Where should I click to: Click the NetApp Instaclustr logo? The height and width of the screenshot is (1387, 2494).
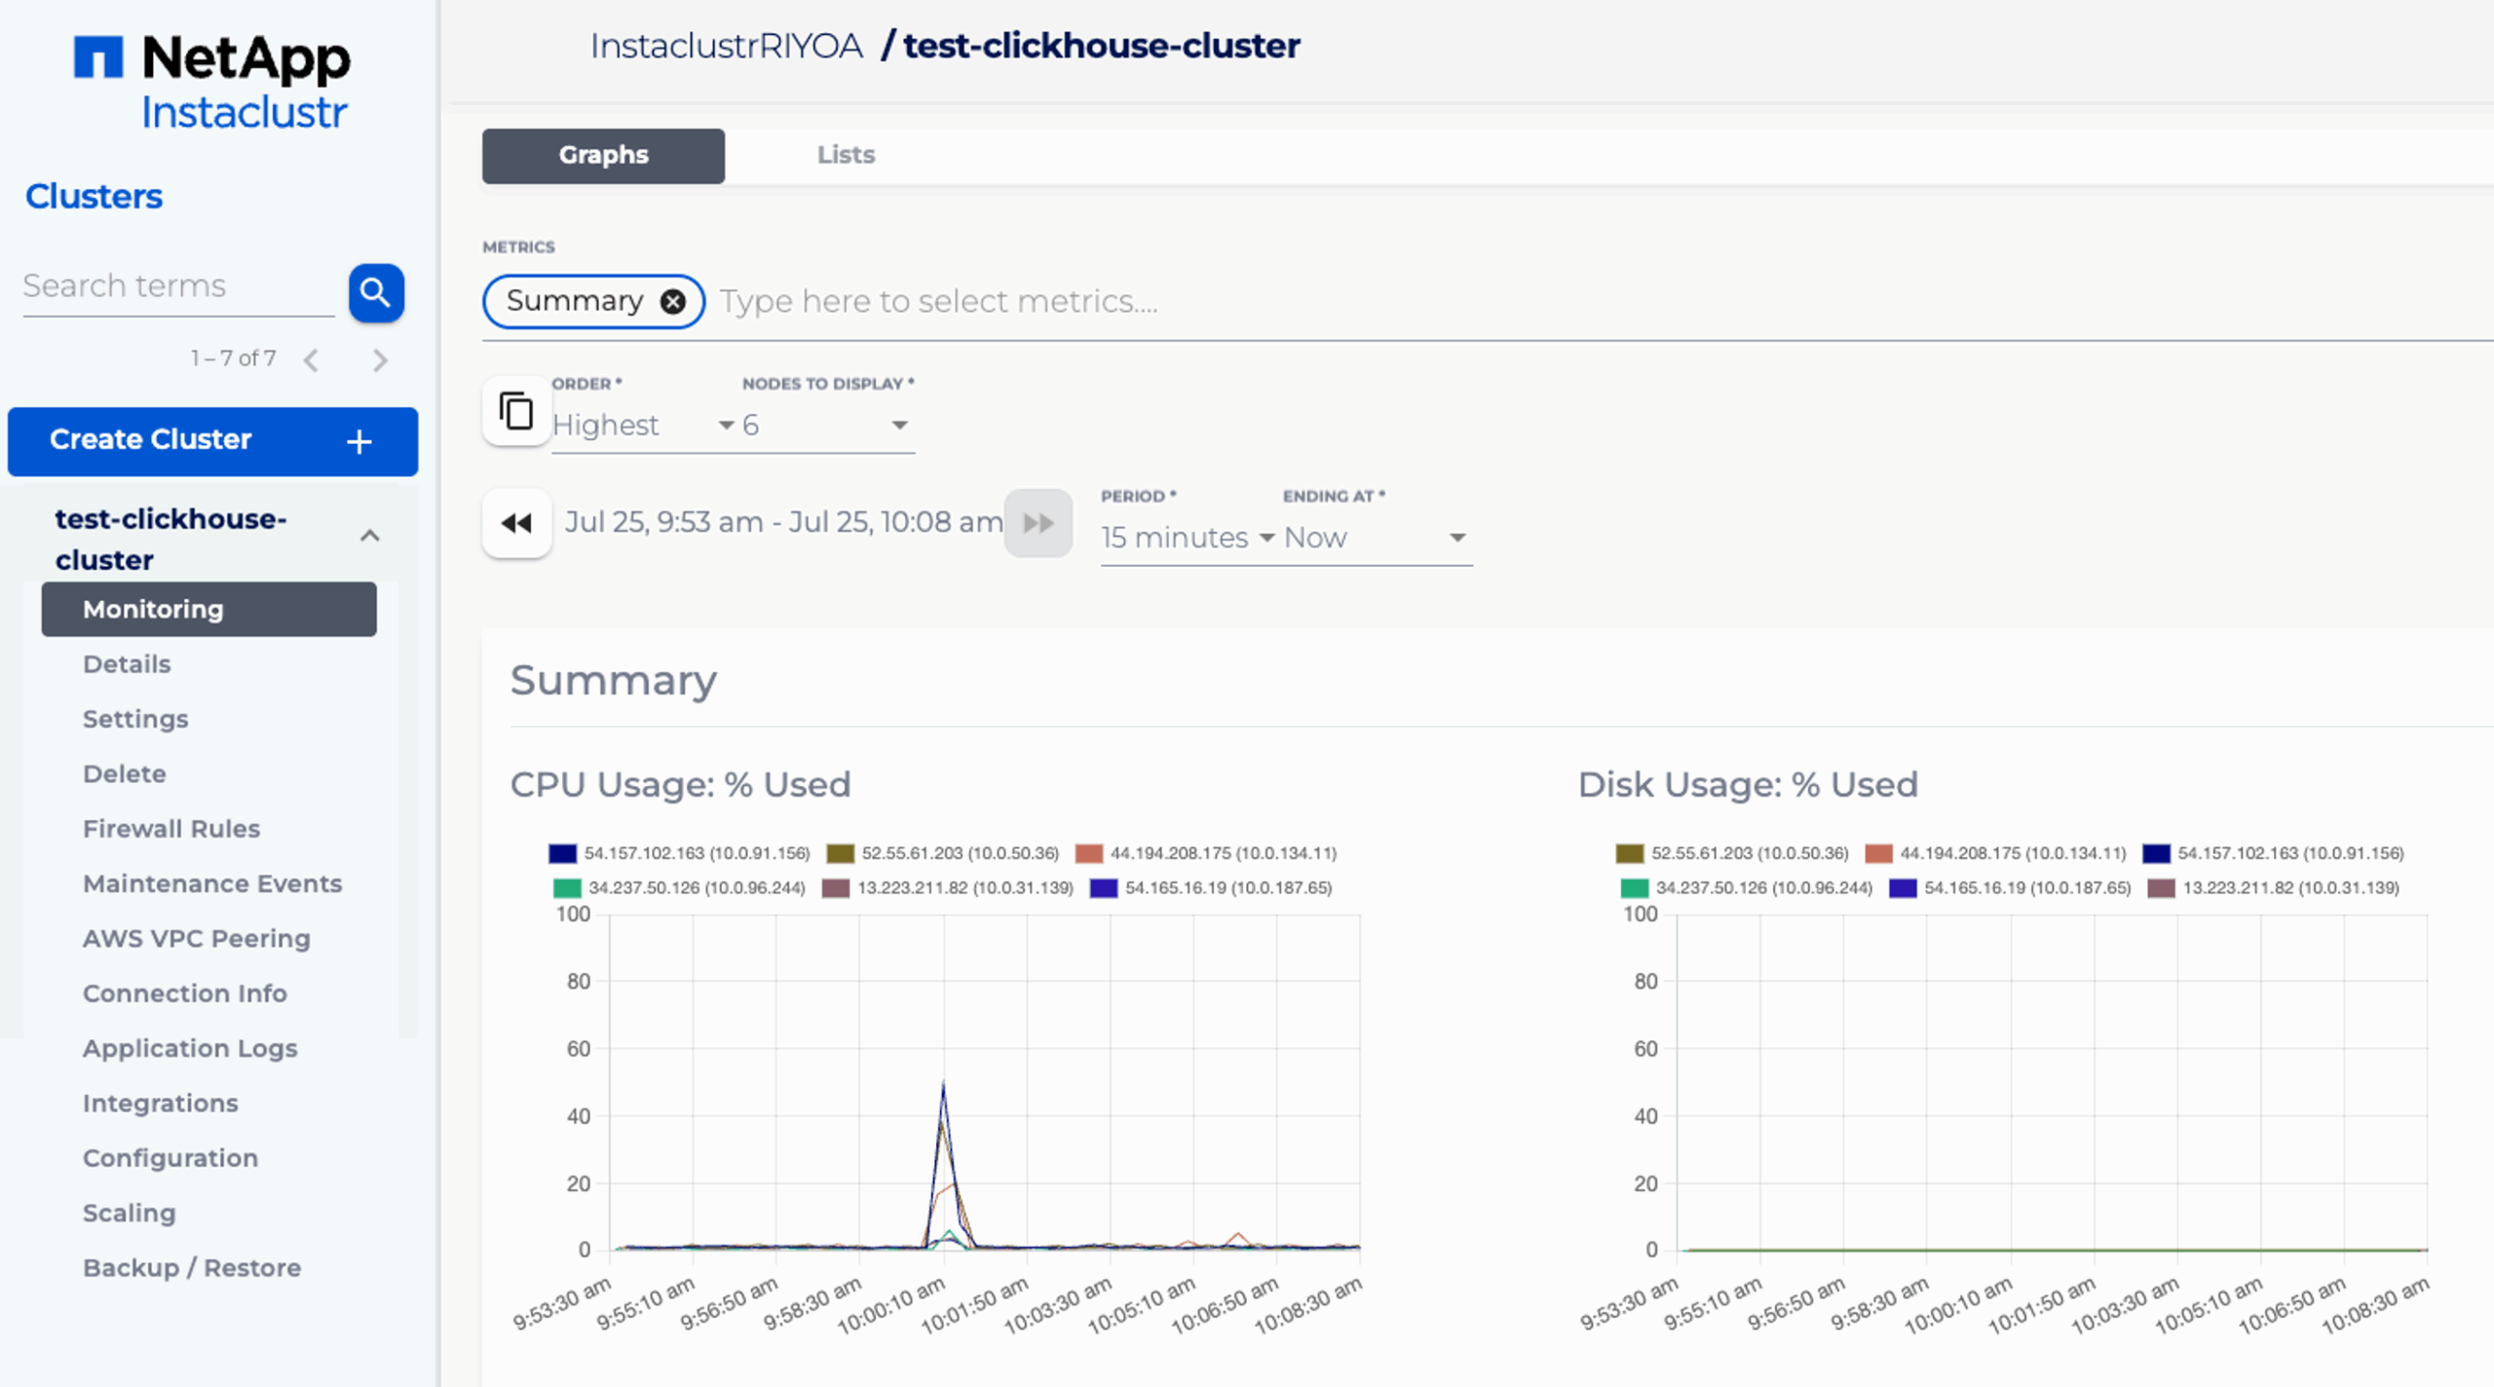click(x=212, y=83)
